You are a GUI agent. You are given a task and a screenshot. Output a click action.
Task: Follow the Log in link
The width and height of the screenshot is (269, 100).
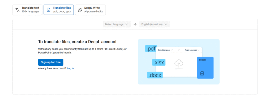[x=70, y=68]
